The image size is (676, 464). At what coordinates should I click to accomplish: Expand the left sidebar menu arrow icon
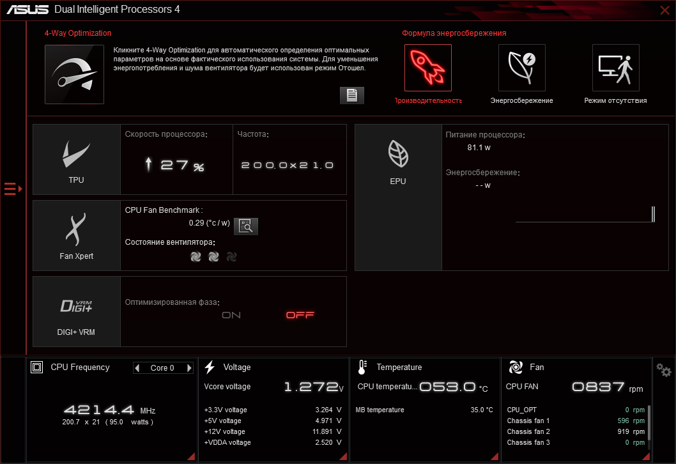[x=13, y=189]
